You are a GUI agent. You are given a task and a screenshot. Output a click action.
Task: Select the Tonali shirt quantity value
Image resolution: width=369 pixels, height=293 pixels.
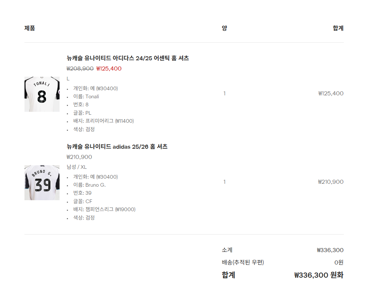point(225,94)
